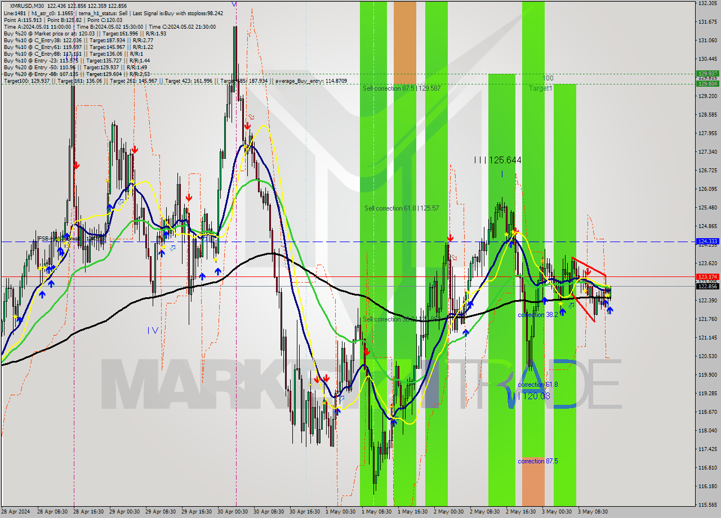Click the 116.180 price axis label

707,486
